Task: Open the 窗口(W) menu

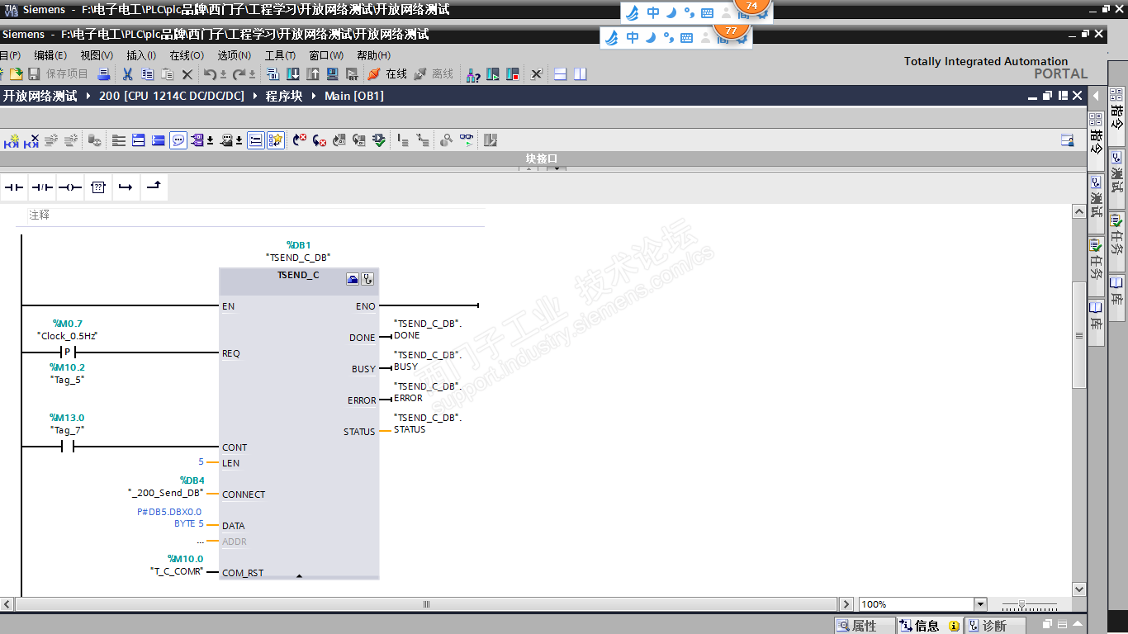Action: click(x=326, y=55)
